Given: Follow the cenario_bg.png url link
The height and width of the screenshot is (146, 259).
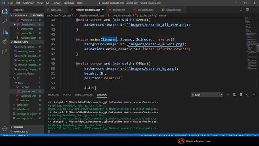Looking at the screenshot, I should pyautogui.click(x=151, y=69).
